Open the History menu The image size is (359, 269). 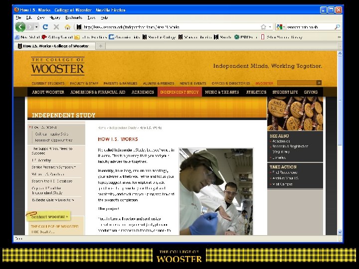click(x=55, y=17)
